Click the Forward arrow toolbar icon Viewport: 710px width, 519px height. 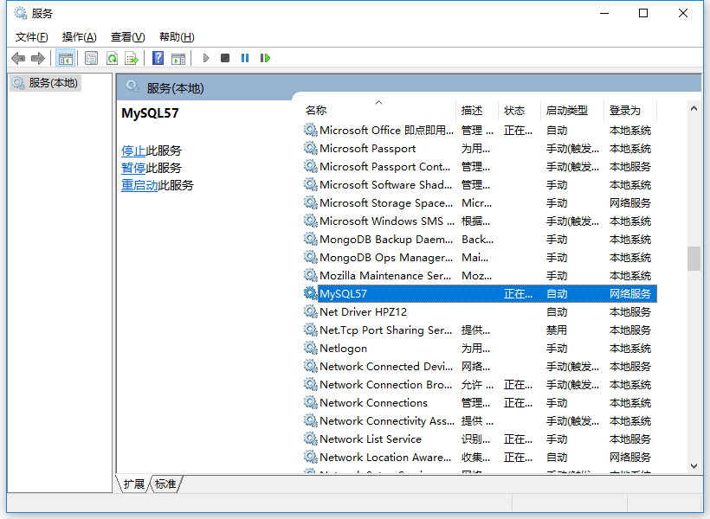[x=38, y=58]
